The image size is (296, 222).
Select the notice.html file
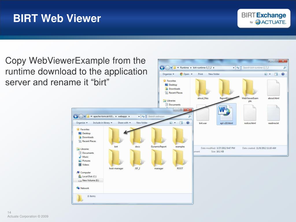(x=250, y=114)
